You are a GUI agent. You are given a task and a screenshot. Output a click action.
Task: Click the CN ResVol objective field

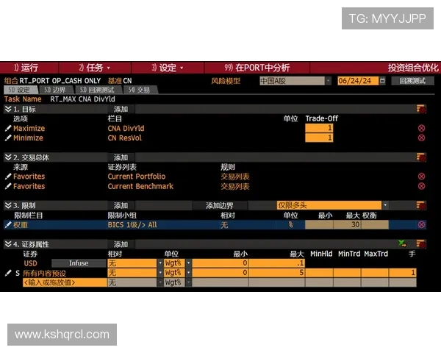pos(125,138)
